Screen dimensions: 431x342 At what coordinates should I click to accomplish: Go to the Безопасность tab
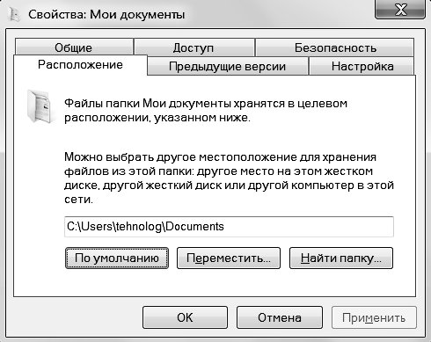coord(335,47)
